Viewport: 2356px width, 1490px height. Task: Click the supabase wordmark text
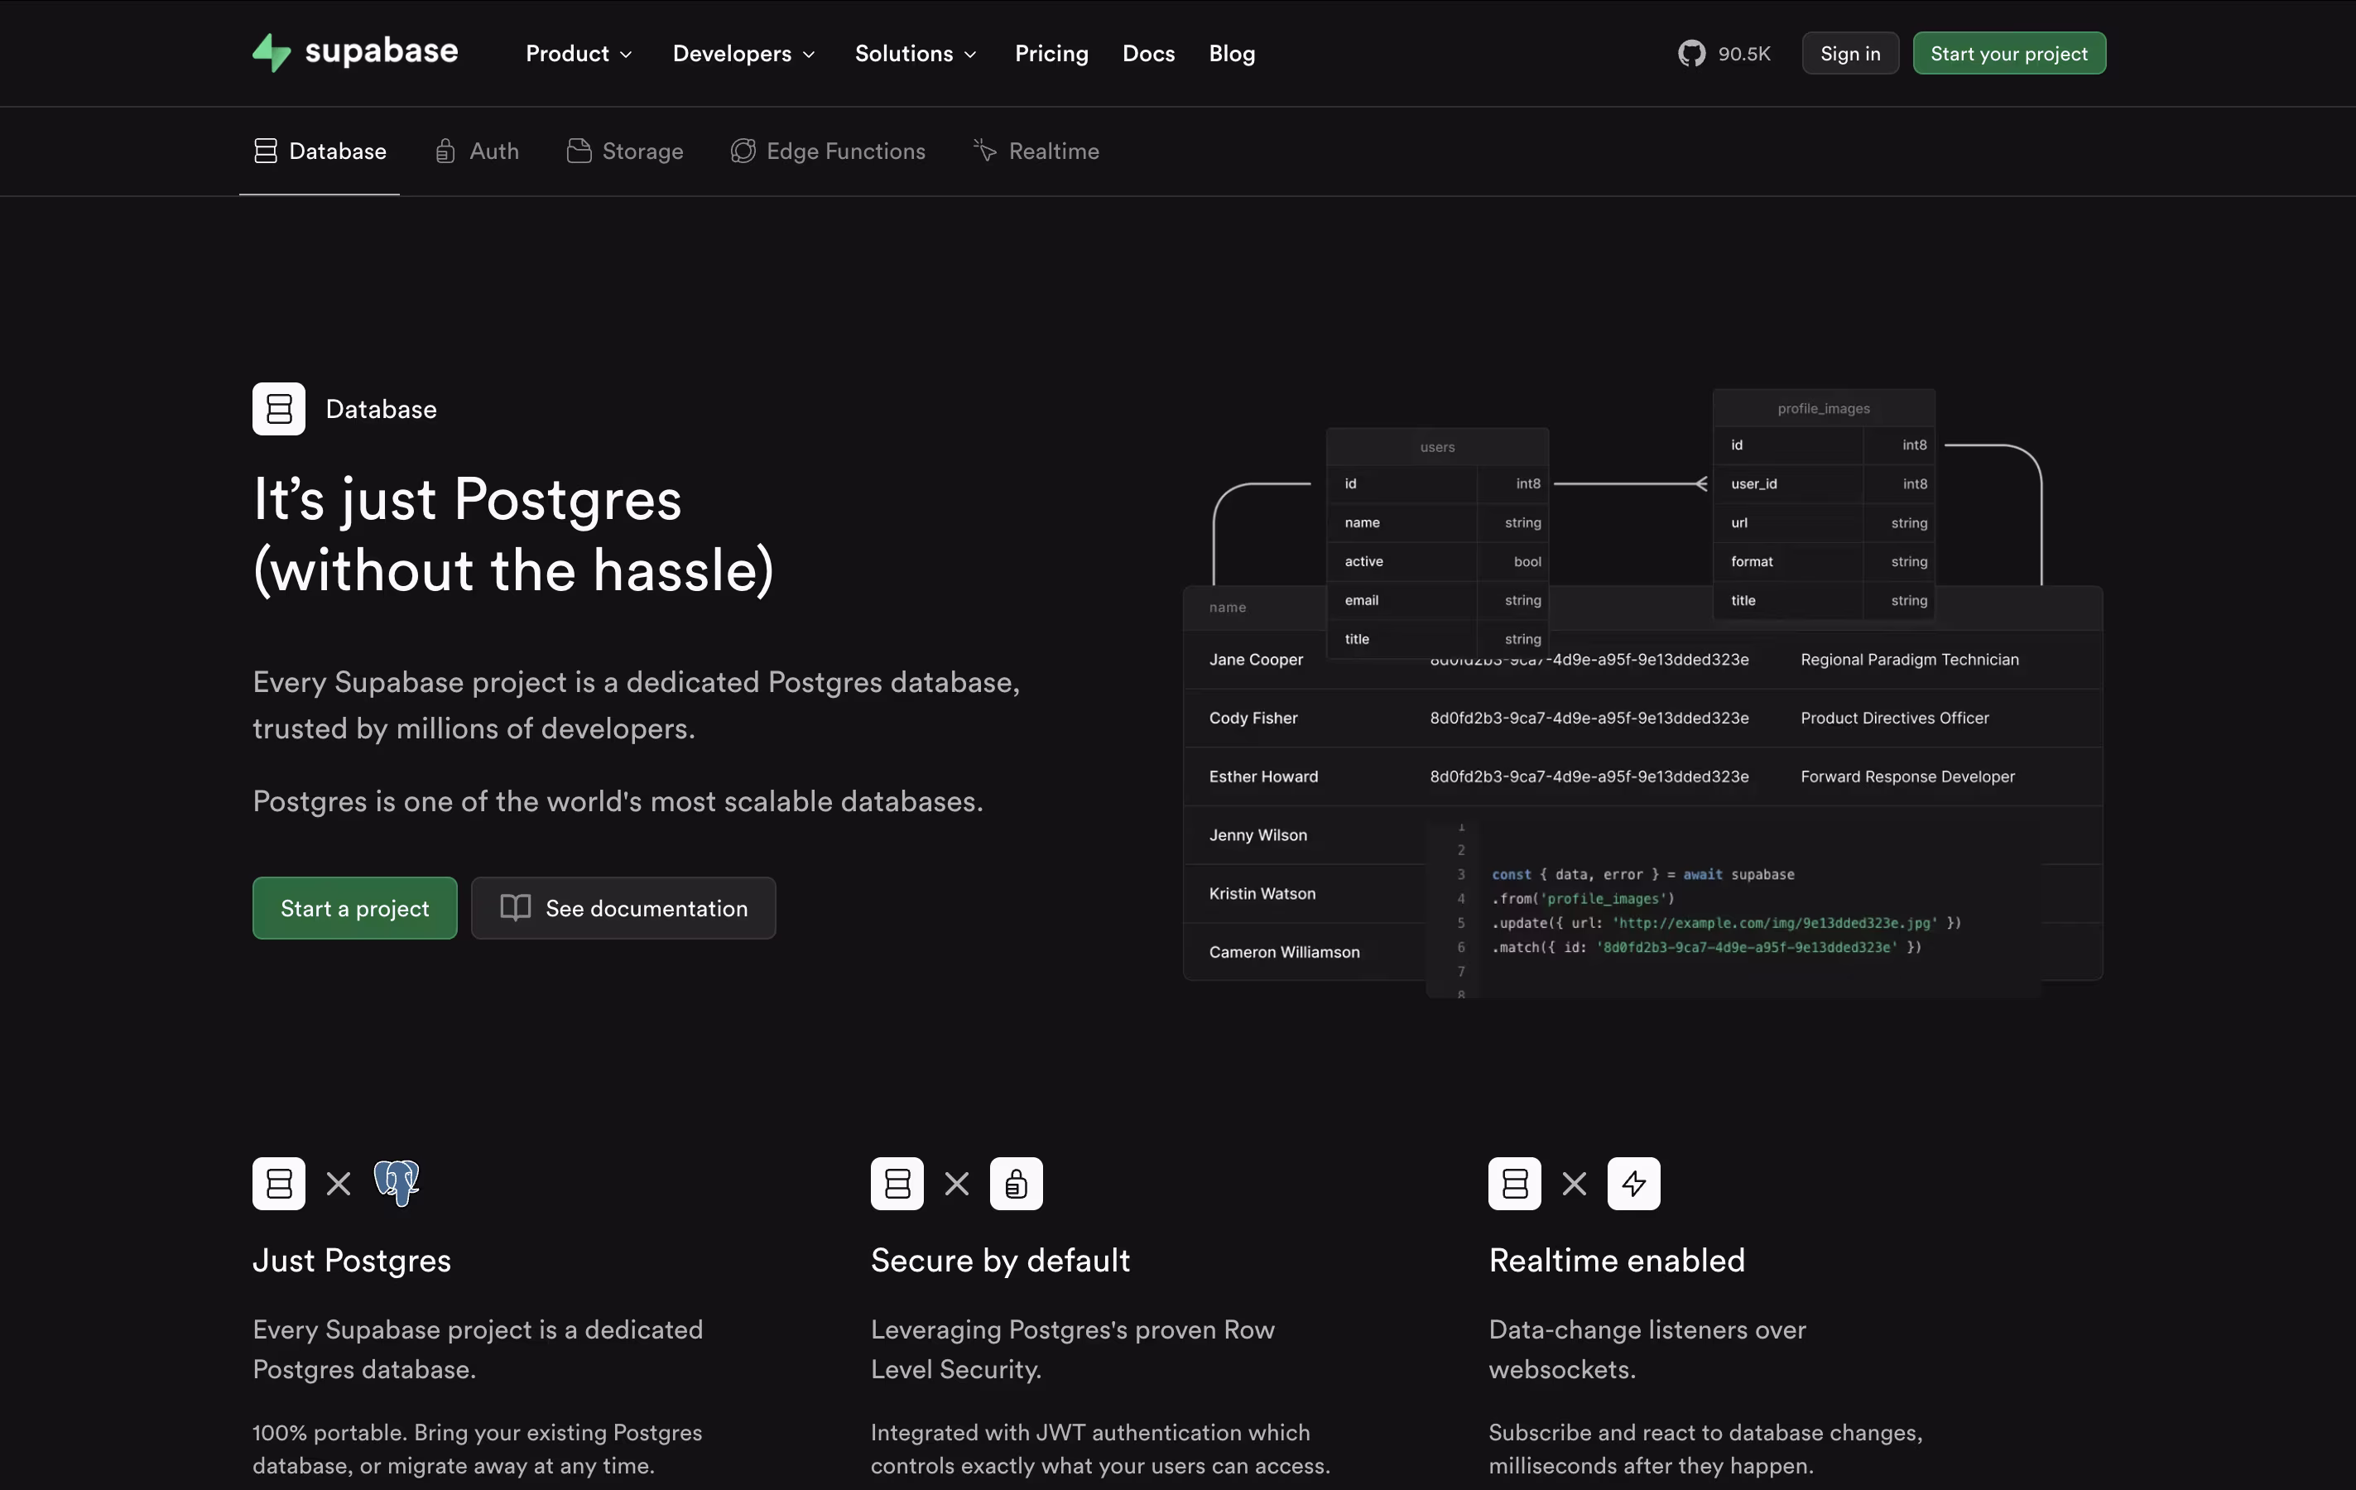click(382, 50)
